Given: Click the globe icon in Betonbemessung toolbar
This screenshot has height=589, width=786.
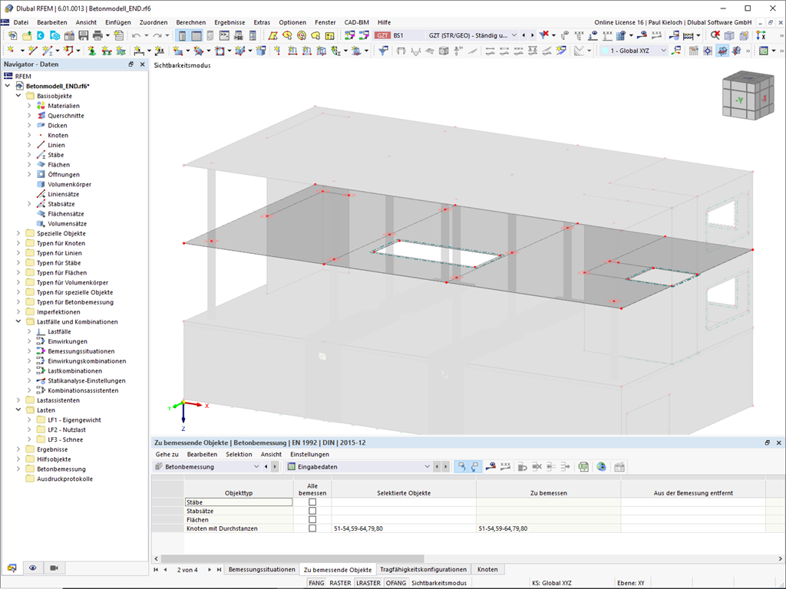Looking at the screenshot, I should coord(601,467).
